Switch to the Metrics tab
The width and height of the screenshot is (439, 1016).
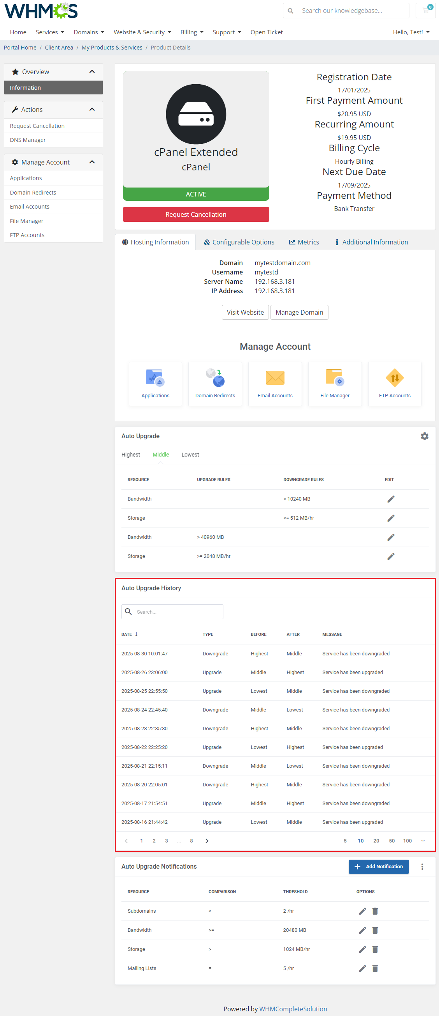coord(304,242)
